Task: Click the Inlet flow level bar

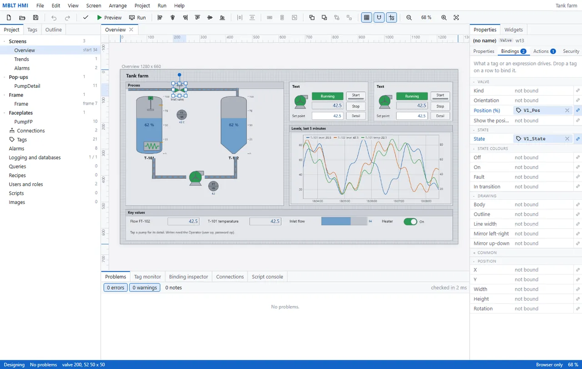Action: [344, 221]
